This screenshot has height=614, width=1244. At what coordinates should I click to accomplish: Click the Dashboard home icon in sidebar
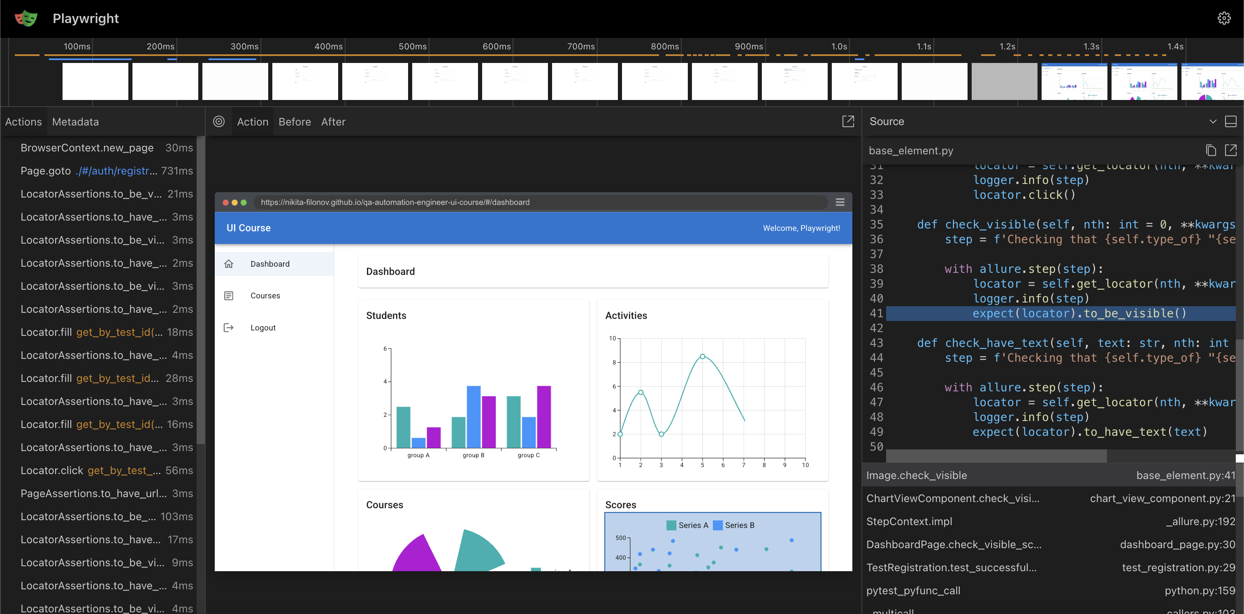tap(229, 264)
